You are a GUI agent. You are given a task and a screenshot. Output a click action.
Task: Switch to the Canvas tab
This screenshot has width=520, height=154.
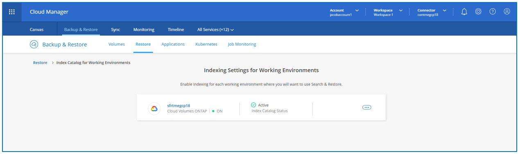37,29
